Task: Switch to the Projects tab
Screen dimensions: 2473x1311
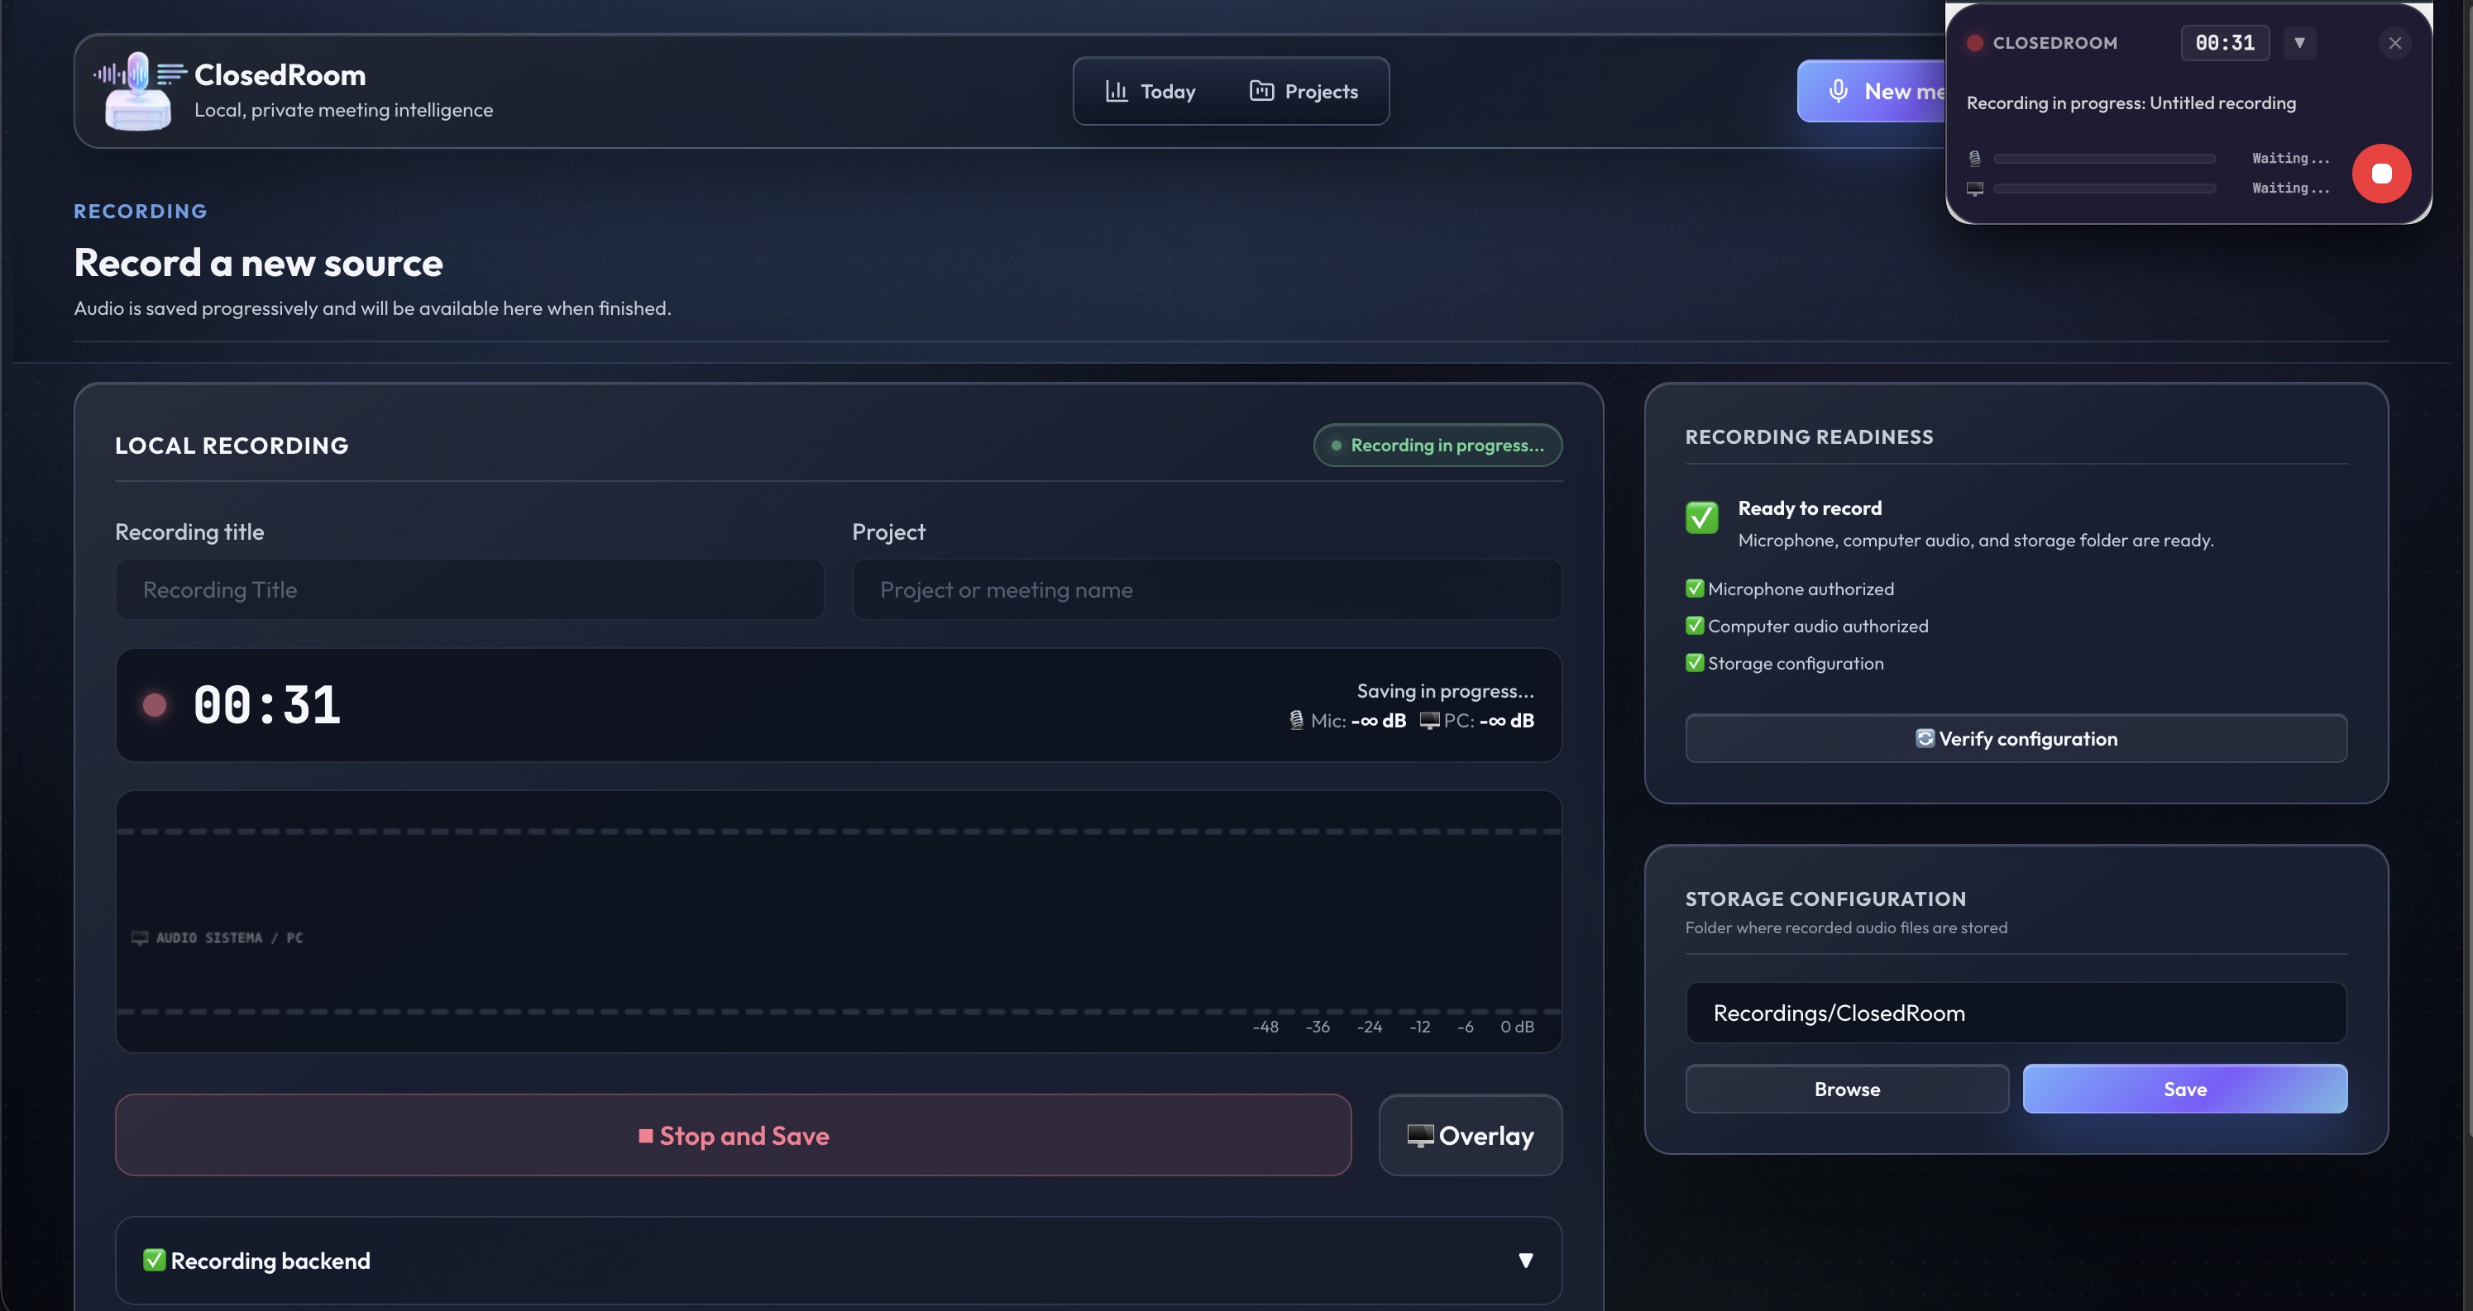Action: coord(1303,91)
